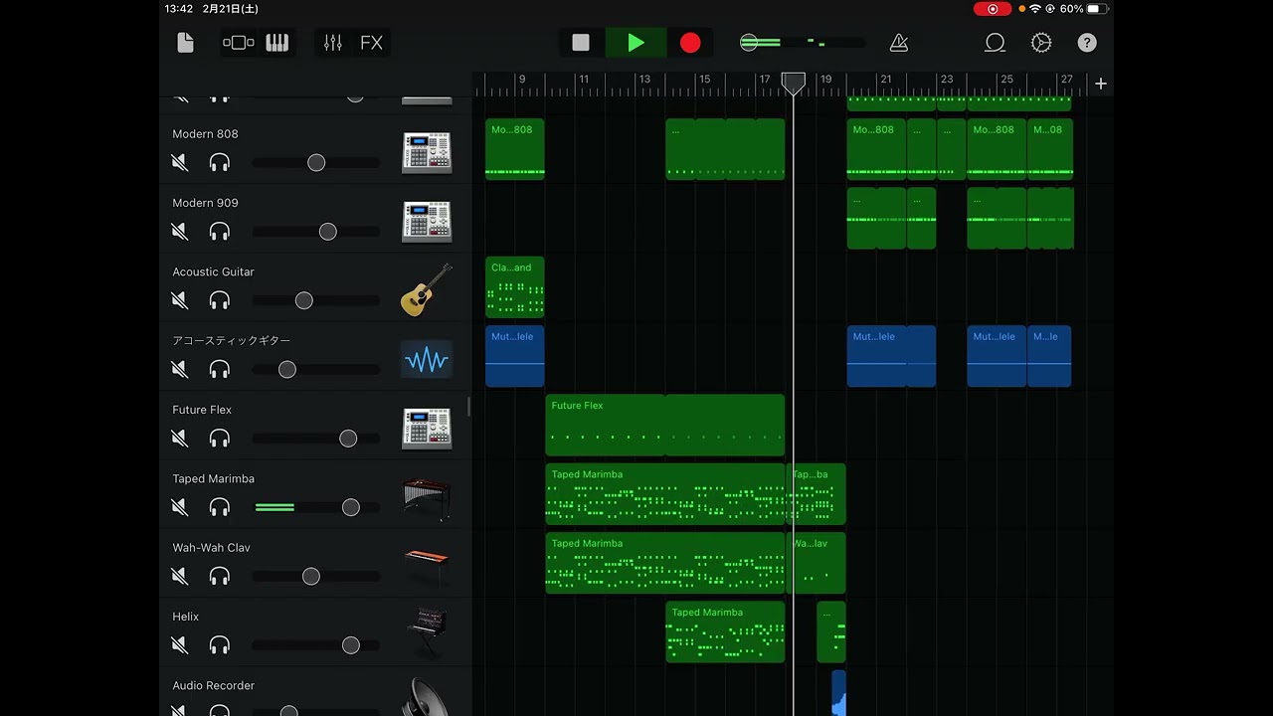Screen dimensions: 1273x716
Task: Start playback with the green play button
Action: 636,43
